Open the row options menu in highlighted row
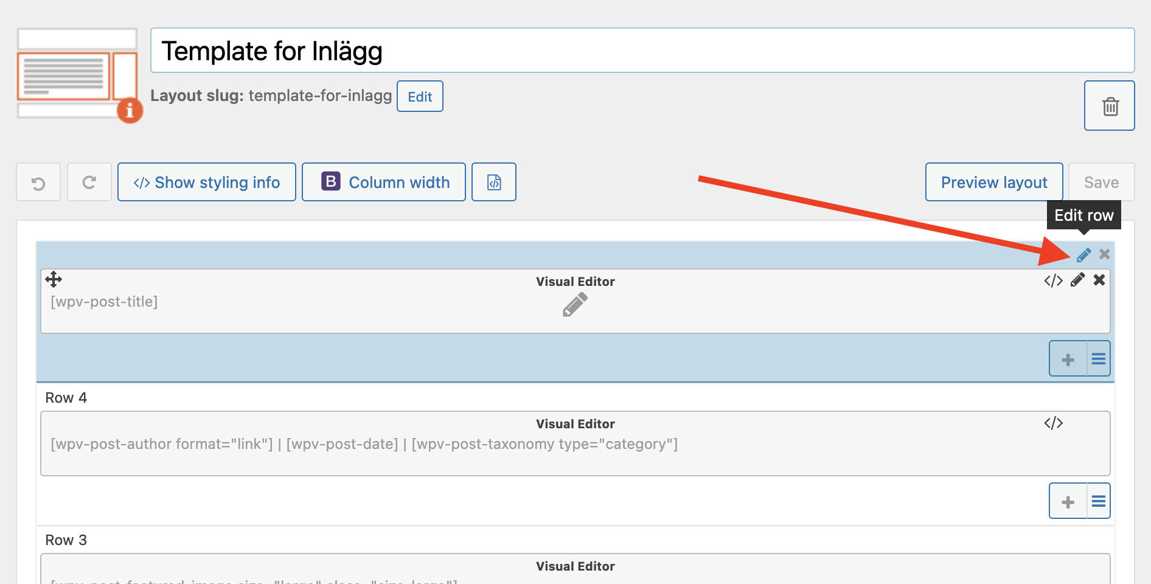Screen dimensions: 1151x584 1099,359
